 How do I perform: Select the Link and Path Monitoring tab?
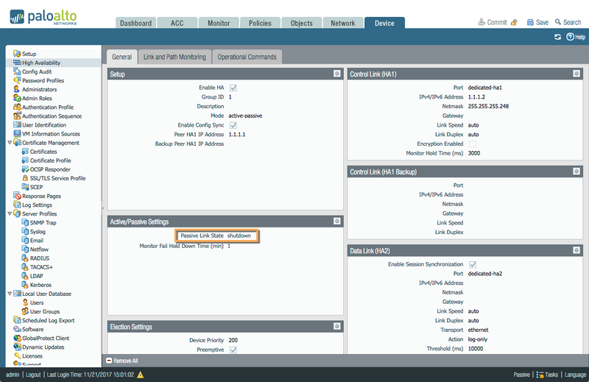(174, 57)
